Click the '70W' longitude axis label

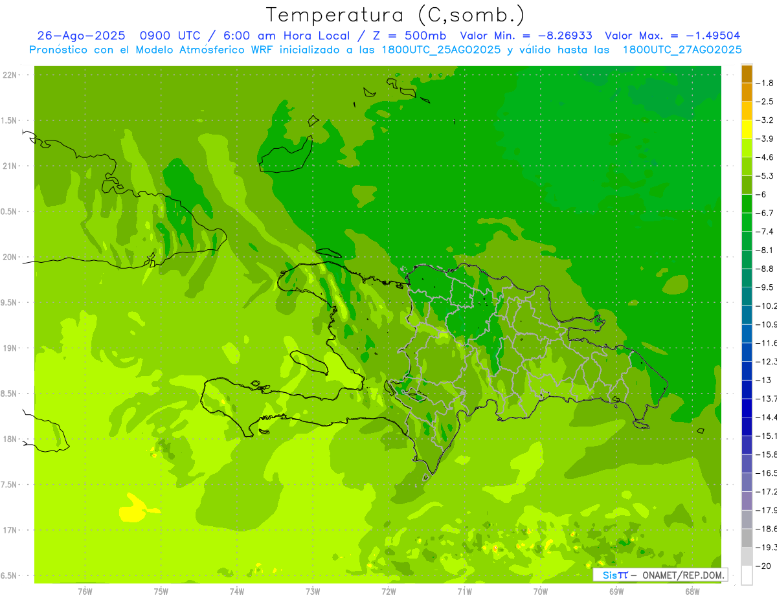coord(541,591)
